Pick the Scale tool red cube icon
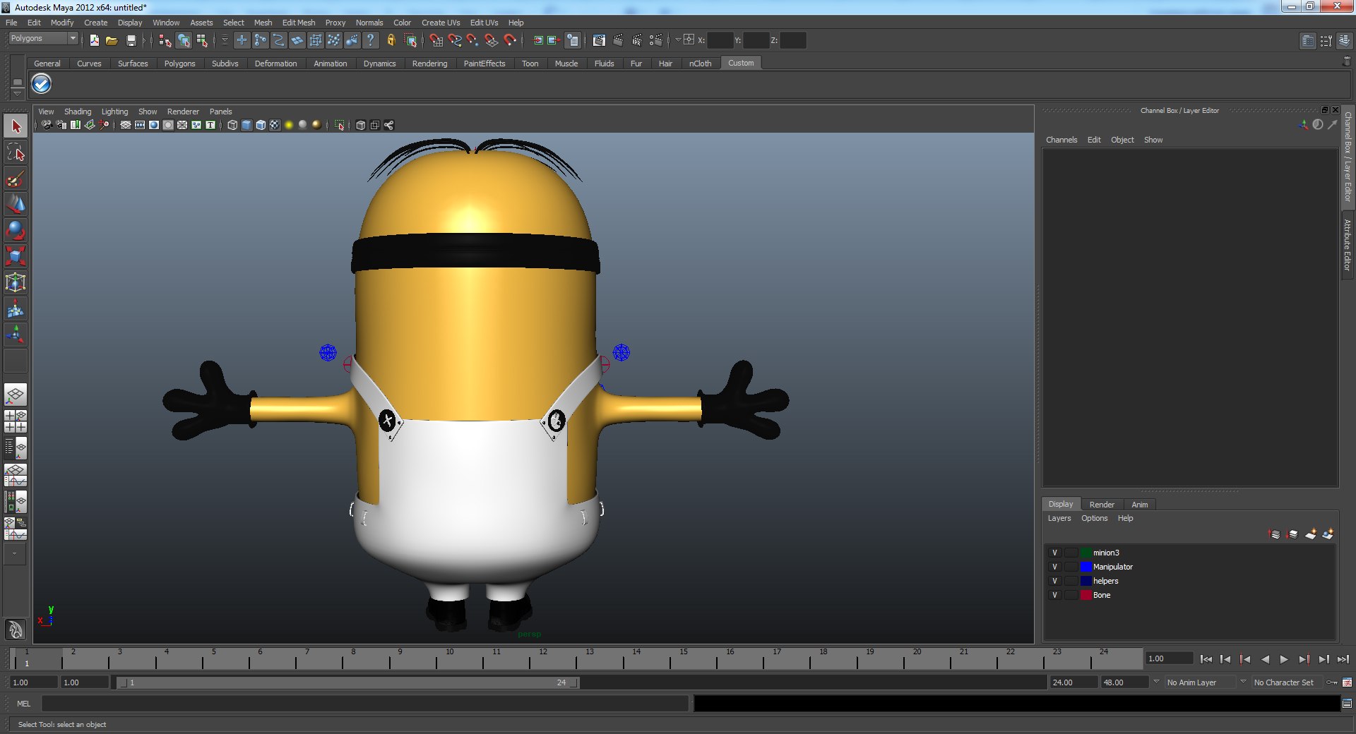Viewport: 1356px width, 734px height. (16, 256)
